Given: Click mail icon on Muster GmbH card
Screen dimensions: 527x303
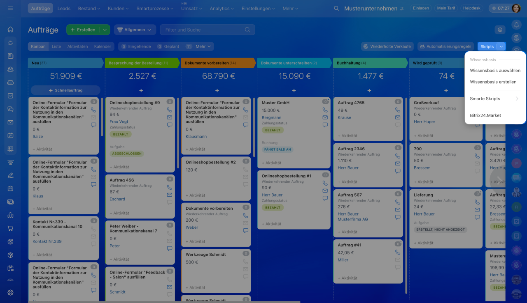Looking at the screenshot, I should click(325, 117).
